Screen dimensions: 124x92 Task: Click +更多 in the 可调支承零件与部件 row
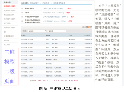pos(72,17)
